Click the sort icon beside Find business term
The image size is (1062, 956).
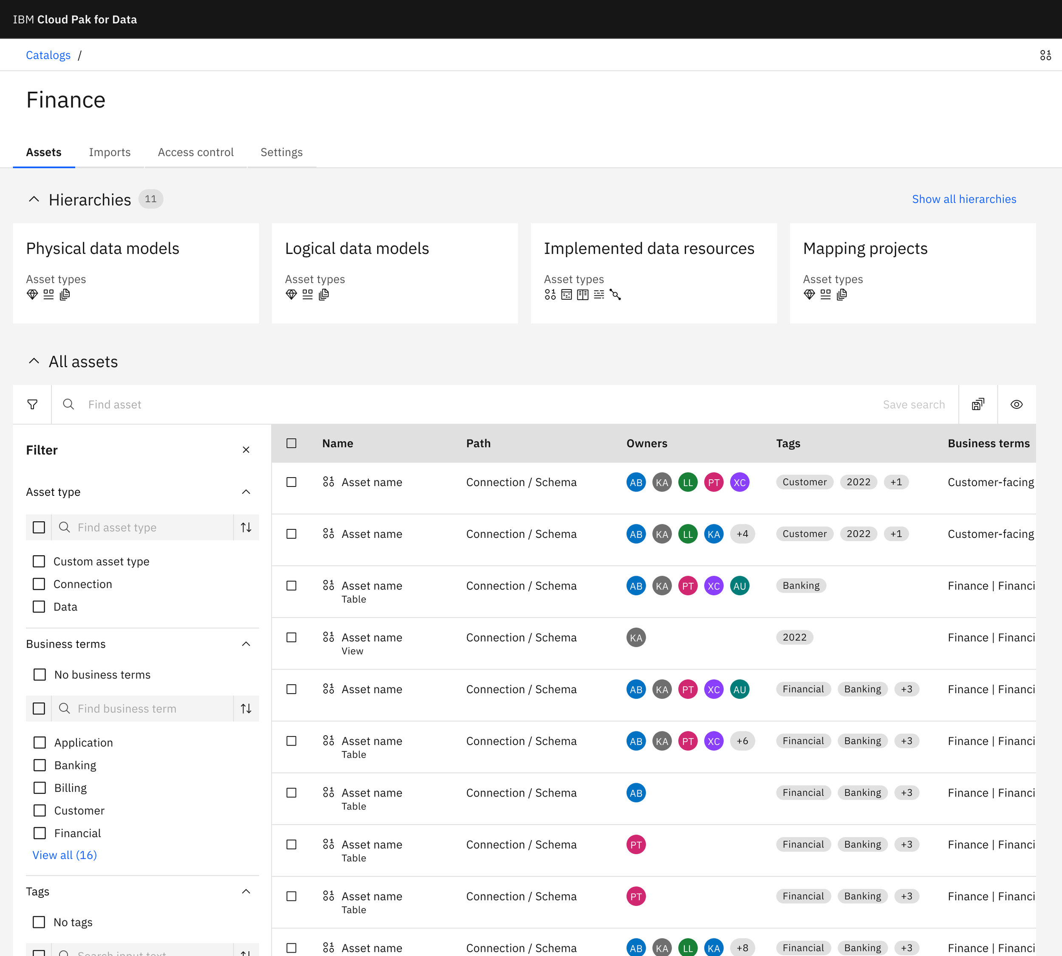coord(246,709)
